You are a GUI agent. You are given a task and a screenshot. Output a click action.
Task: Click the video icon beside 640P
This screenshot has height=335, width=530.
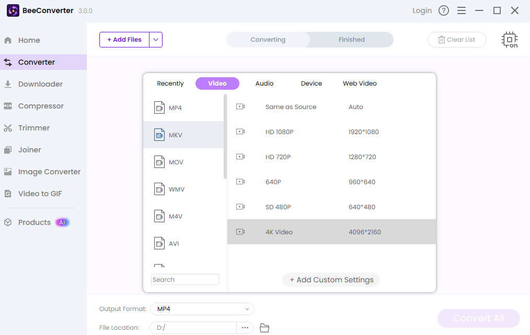tap(240, 182)
